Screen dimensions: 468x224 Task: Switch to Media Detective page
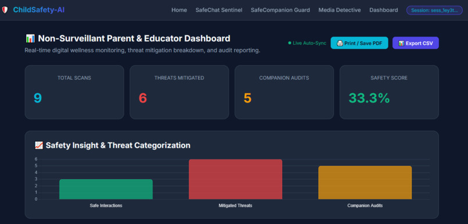(339, 10)
